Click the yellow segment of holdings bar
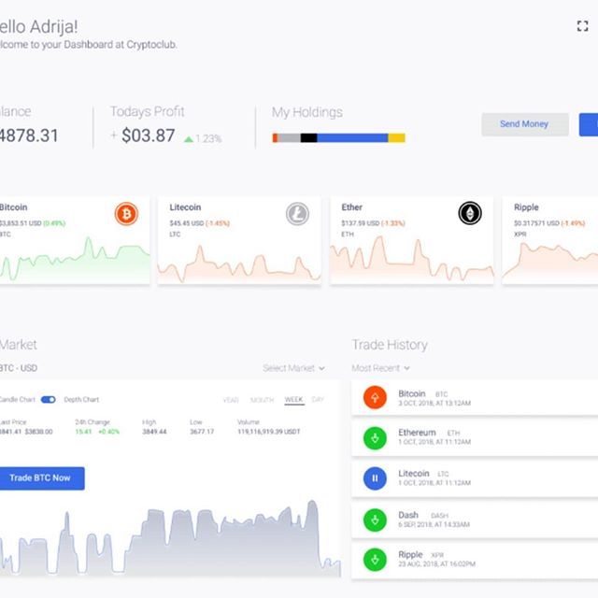The height and width of the screenshot is (598, 598). (396, 137)
